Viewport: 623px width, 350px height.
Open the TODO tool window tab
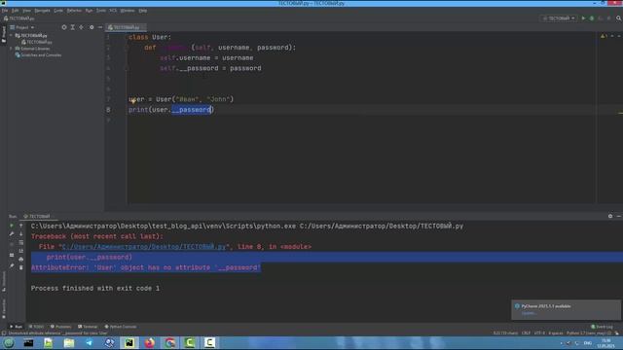(x=36, y=327)
